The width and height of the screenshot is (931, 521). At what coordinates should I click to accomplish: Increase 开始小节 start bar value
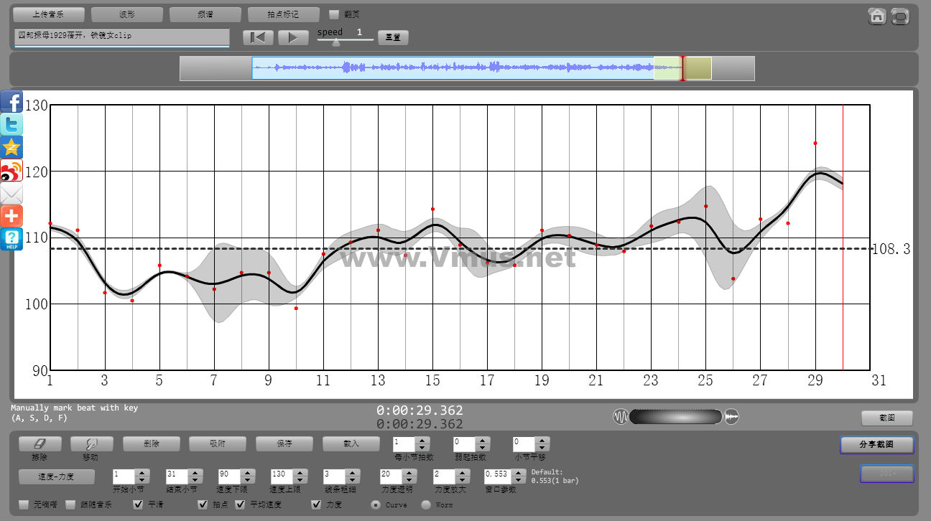click(142, 473)
